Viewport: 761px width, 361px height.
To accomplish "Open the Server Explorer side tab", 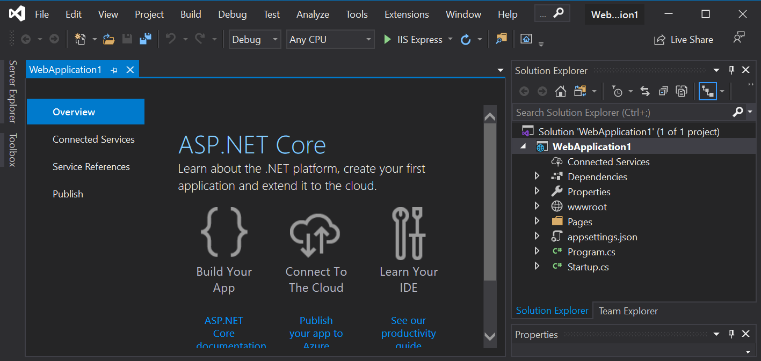I will (x=13, y=91).
